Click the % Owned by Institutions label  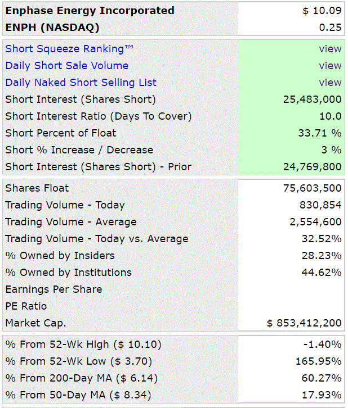pyautogui.click(x=68, y=273)
